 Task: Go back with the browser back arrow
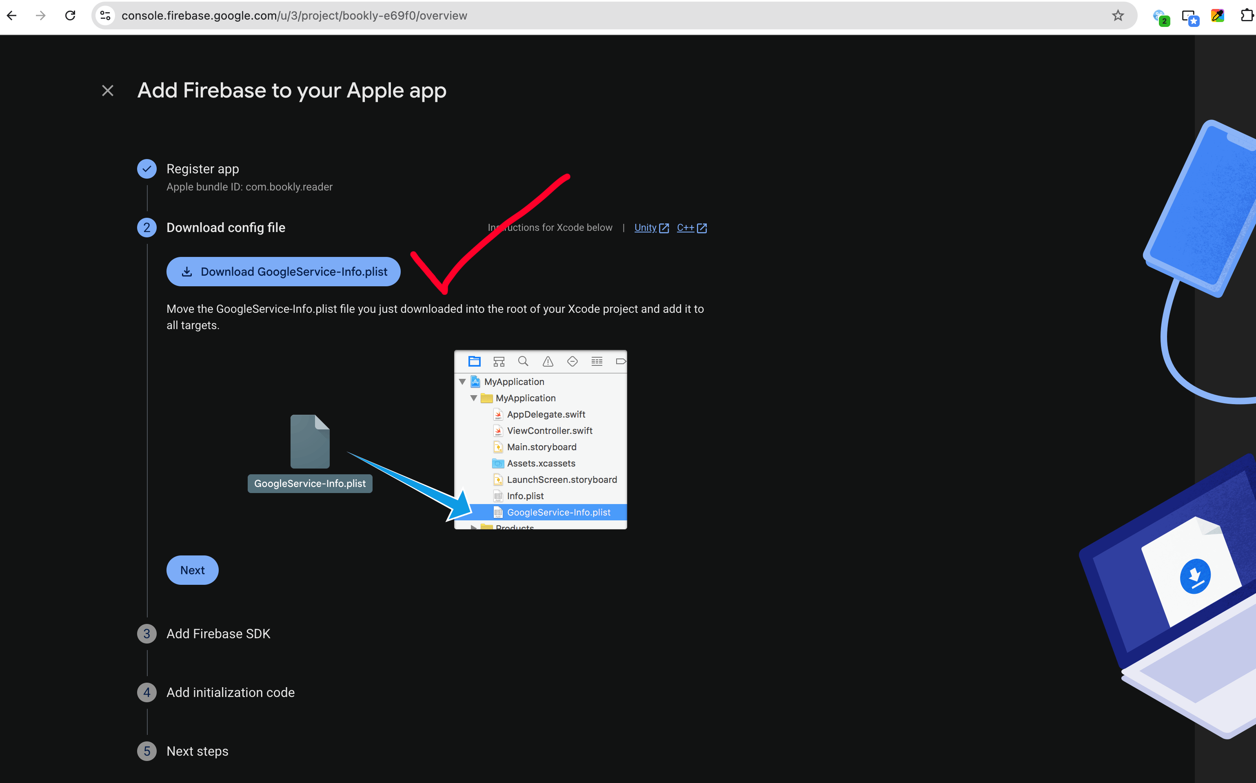pyautogui.click(x=11, y=15)
